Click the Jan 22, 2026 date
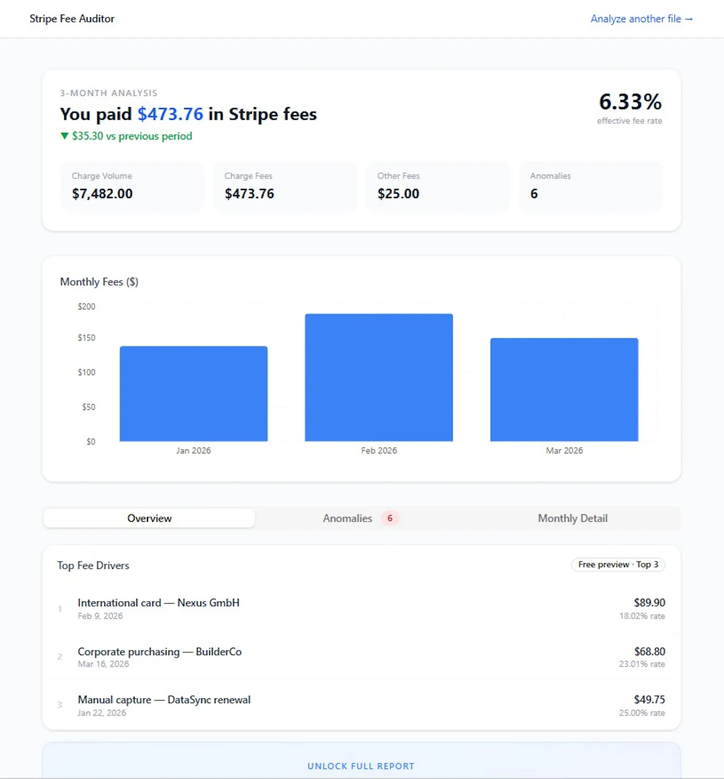 (102, 713)
